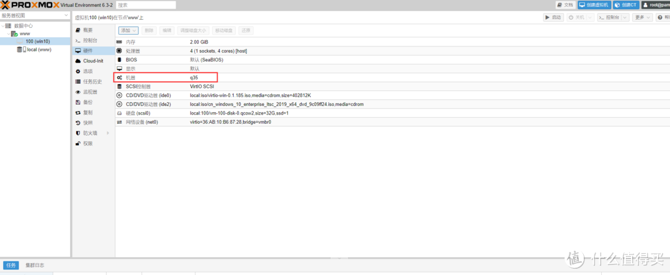This screenshot has width=670, height=275.
Task: Collapse the 数据中心 tree node
Action: pos(2,25)
